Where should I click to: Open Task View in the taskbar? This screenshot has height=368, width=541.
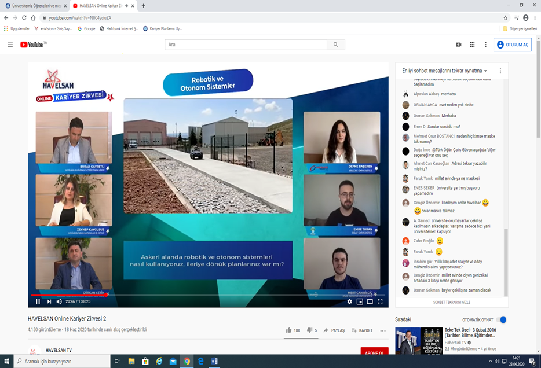[117, 361]
